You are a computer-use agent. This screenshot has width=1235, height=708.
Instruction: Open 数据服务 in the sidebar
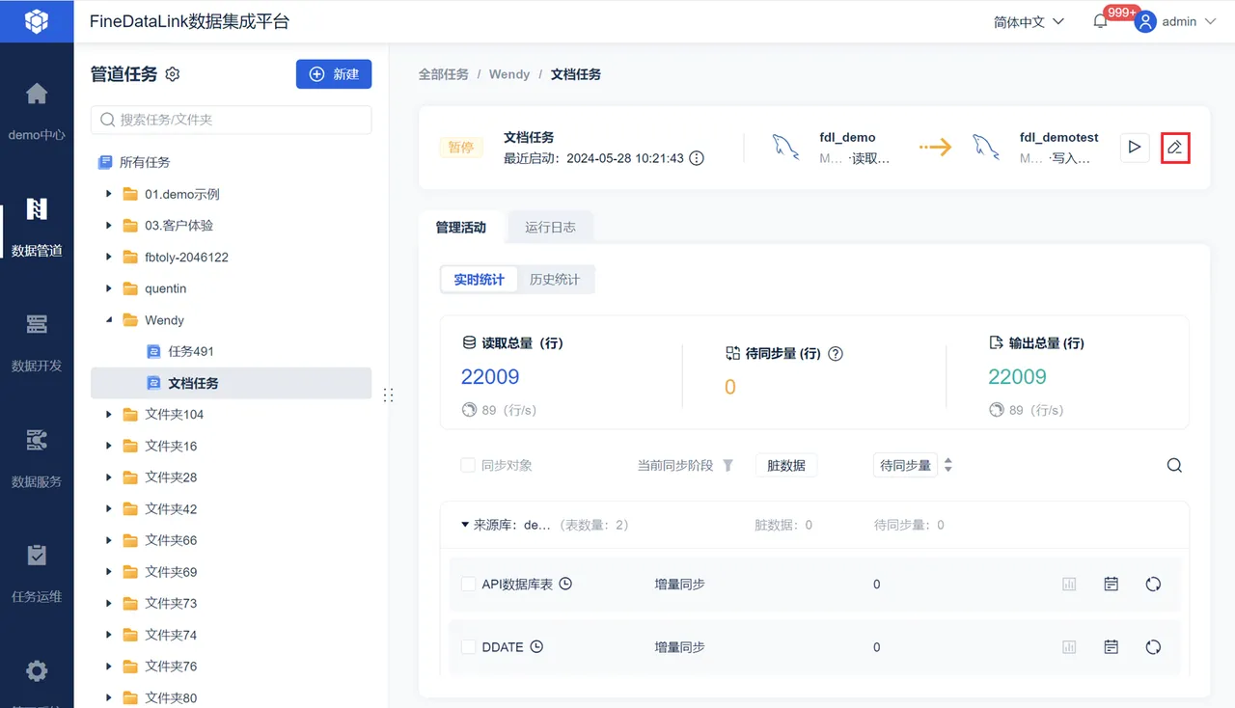tap(37, 458)
